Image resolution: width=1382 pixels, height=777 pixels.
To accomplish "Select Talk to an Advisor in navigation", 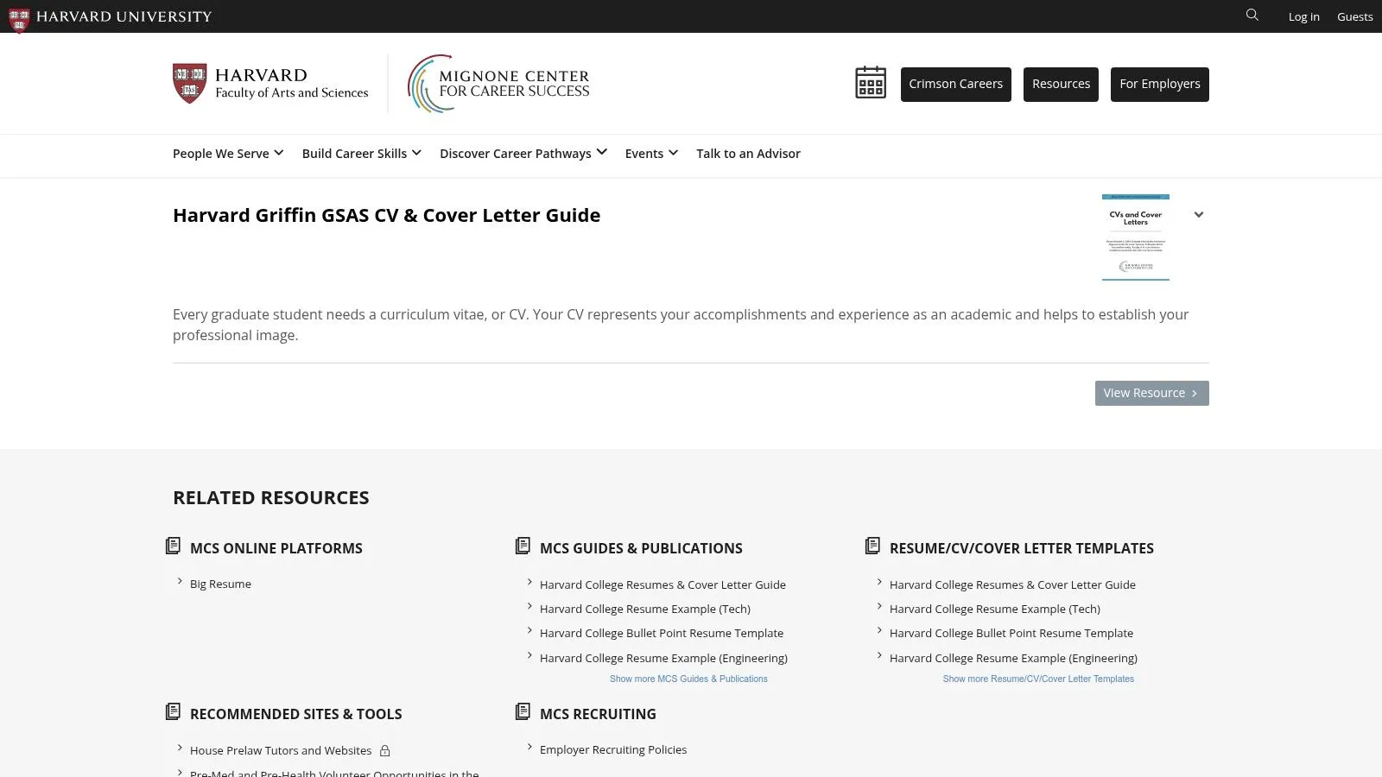I will click(x=748, y=153).
